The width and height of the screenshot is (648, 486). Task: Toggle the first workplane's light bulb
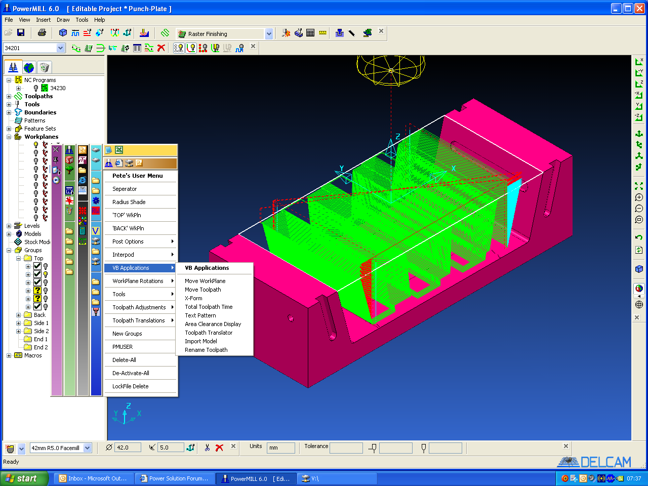(x=35, y=145)
